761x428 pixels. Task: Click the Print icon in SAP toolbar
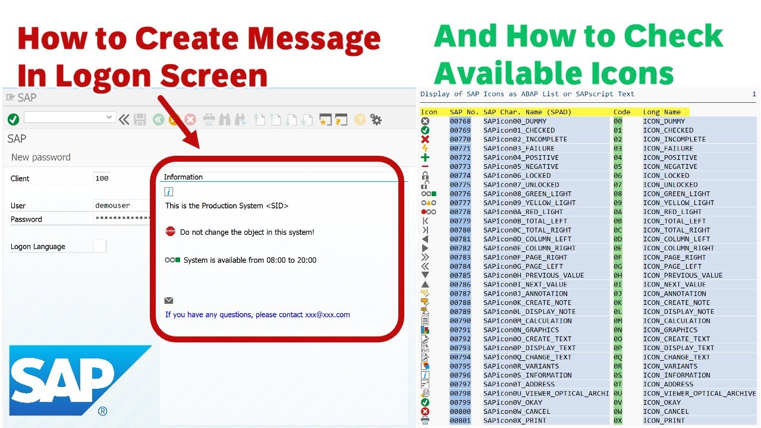209,119
